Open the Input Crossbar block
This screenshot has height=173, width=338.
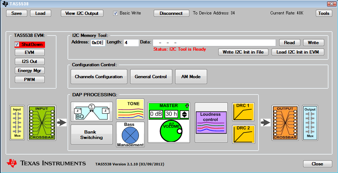coord(42,123)
